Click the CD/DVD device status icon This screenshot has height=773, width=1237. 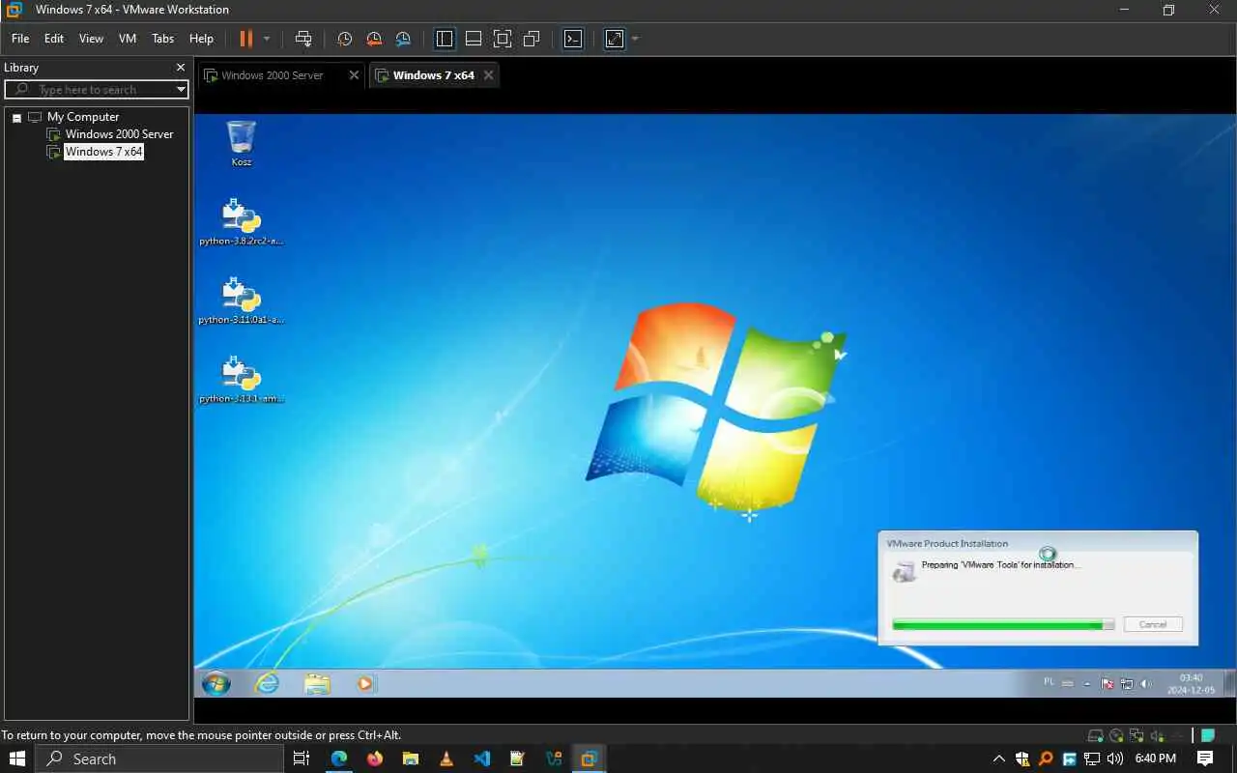coord(1116,735)
